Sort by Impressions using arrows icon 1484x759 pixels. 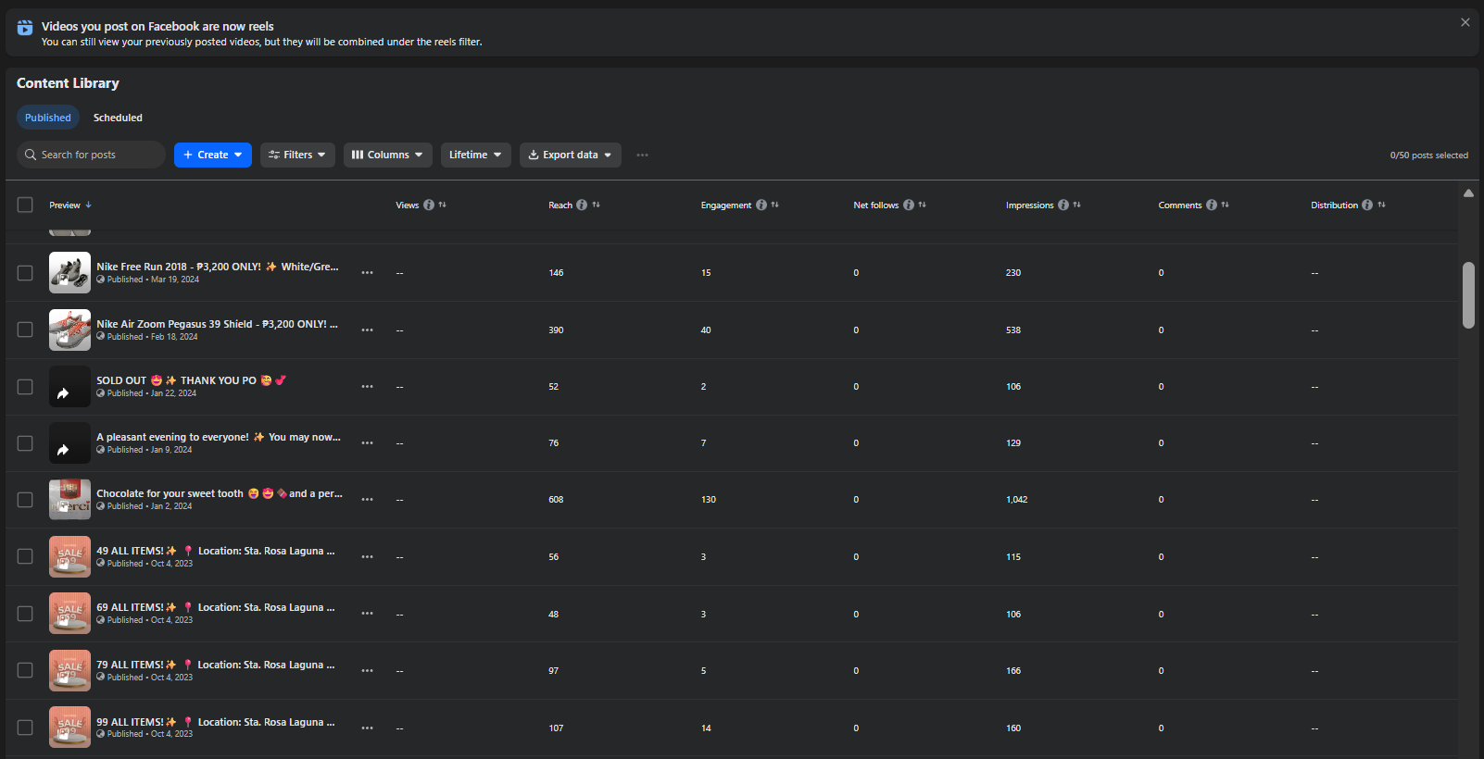(1076, 205)
